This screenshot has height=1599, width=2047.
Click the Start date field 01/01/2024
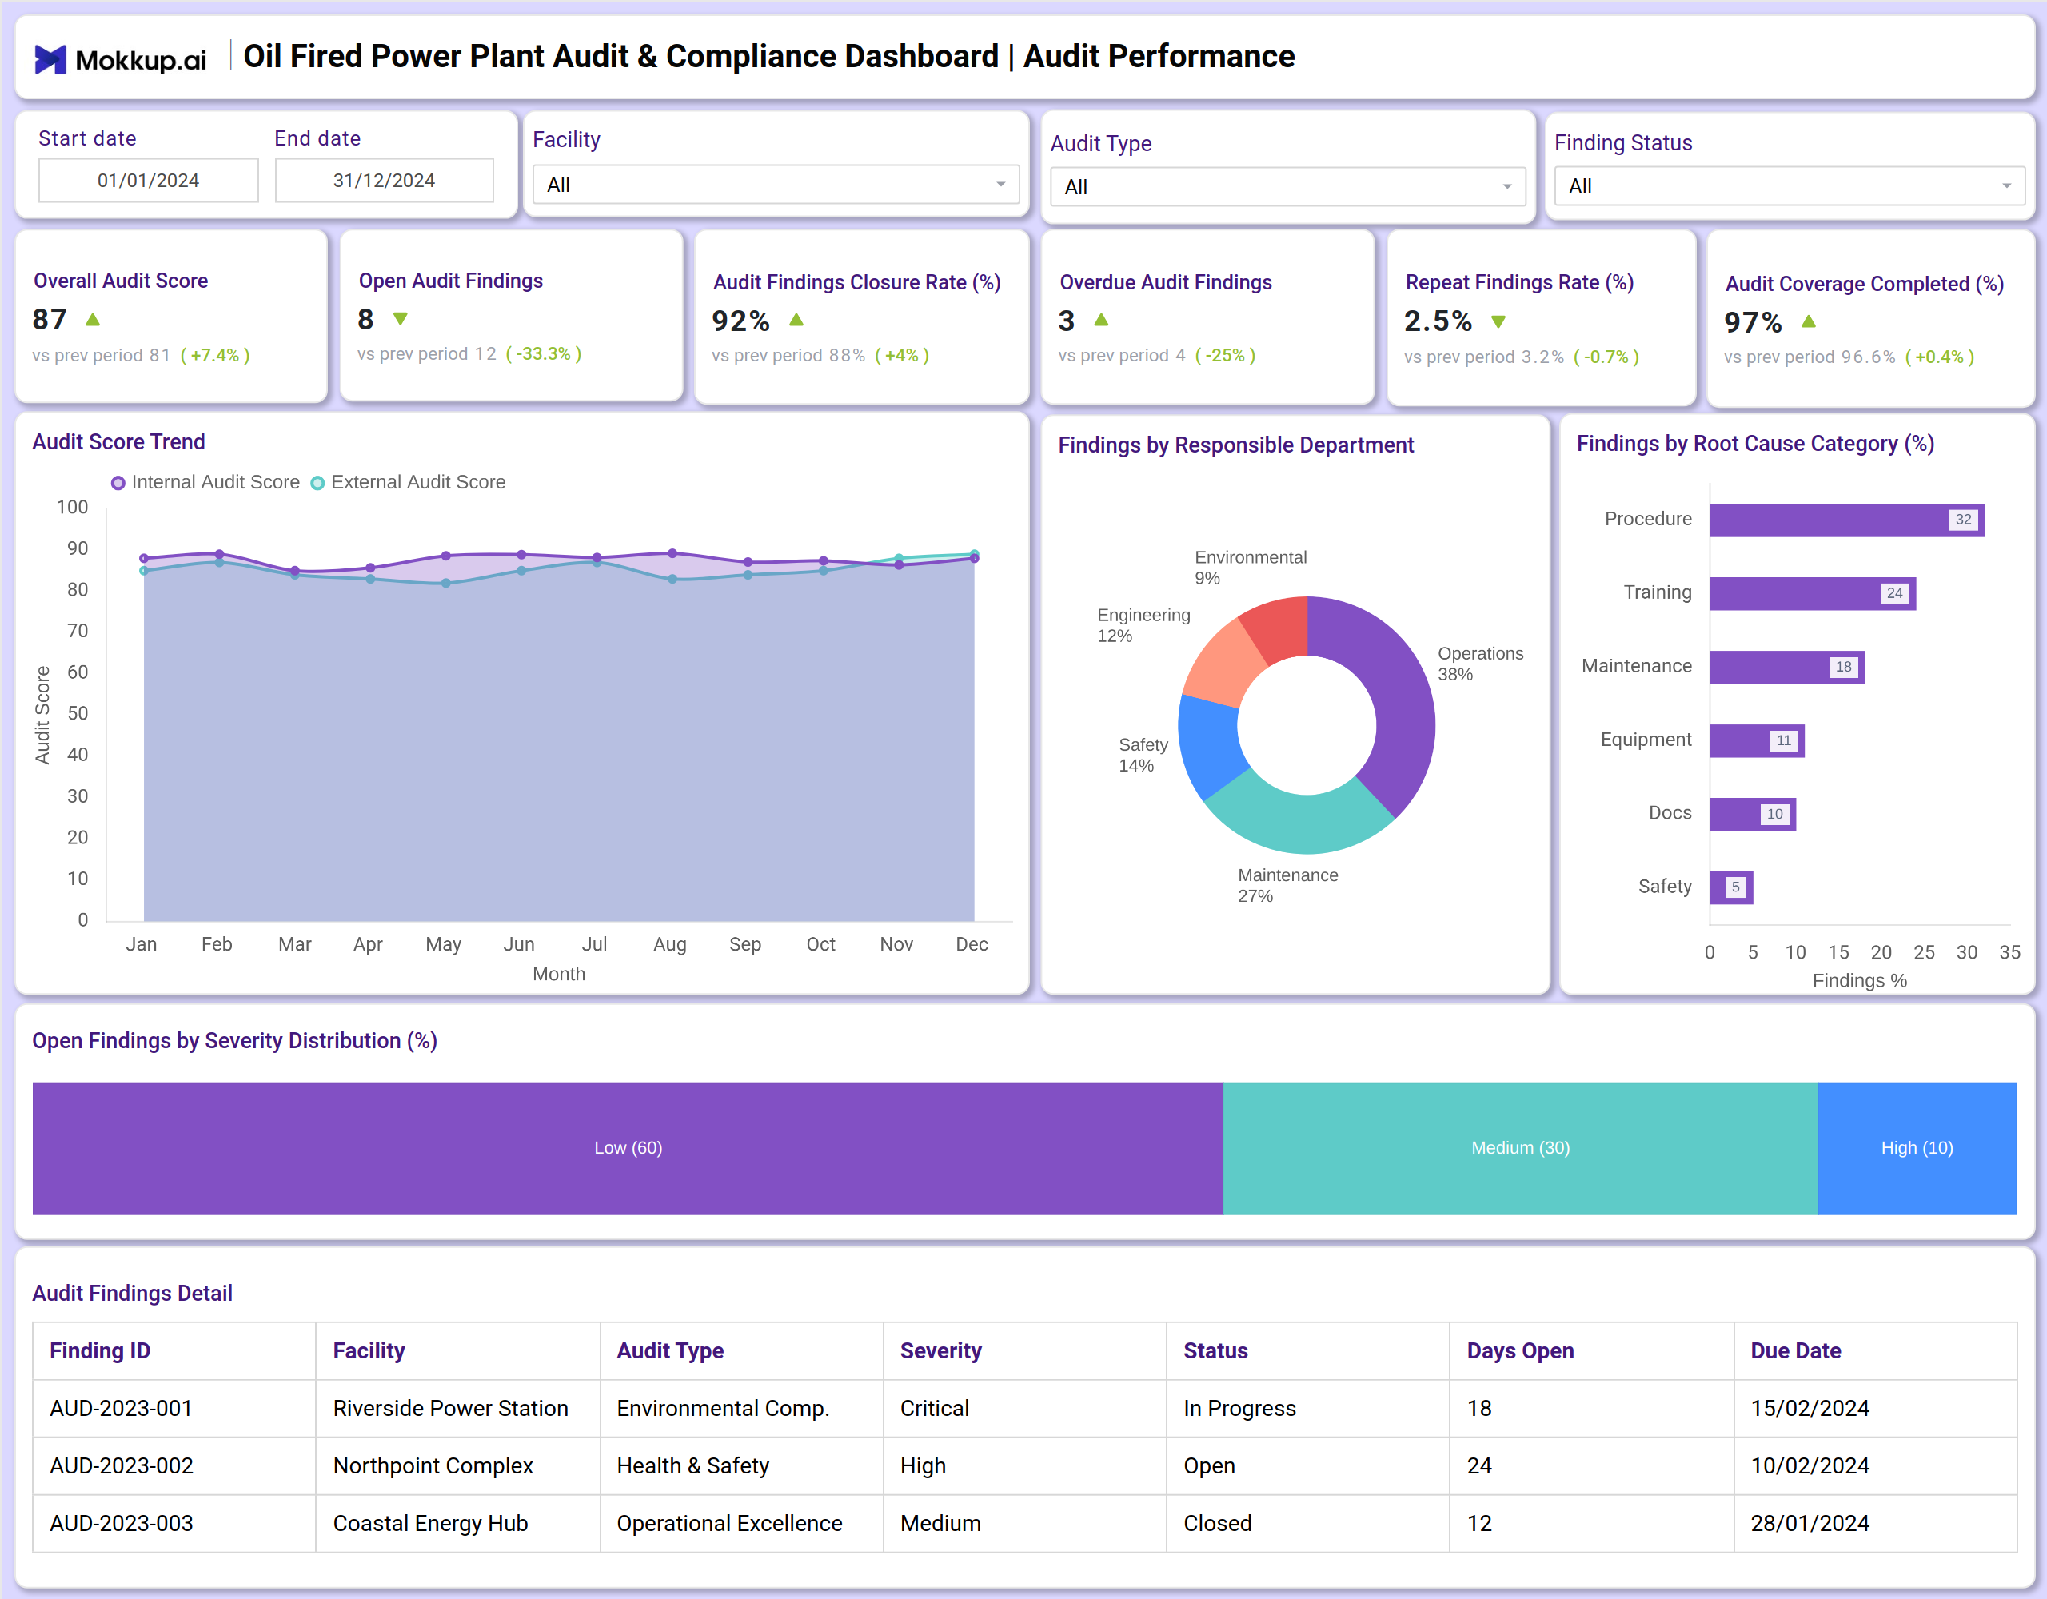(148, 180)
